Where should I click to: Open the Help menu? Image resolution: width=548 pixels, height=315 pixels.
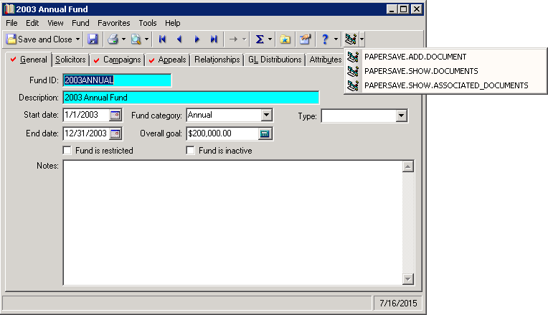click(x=173, y=23)
